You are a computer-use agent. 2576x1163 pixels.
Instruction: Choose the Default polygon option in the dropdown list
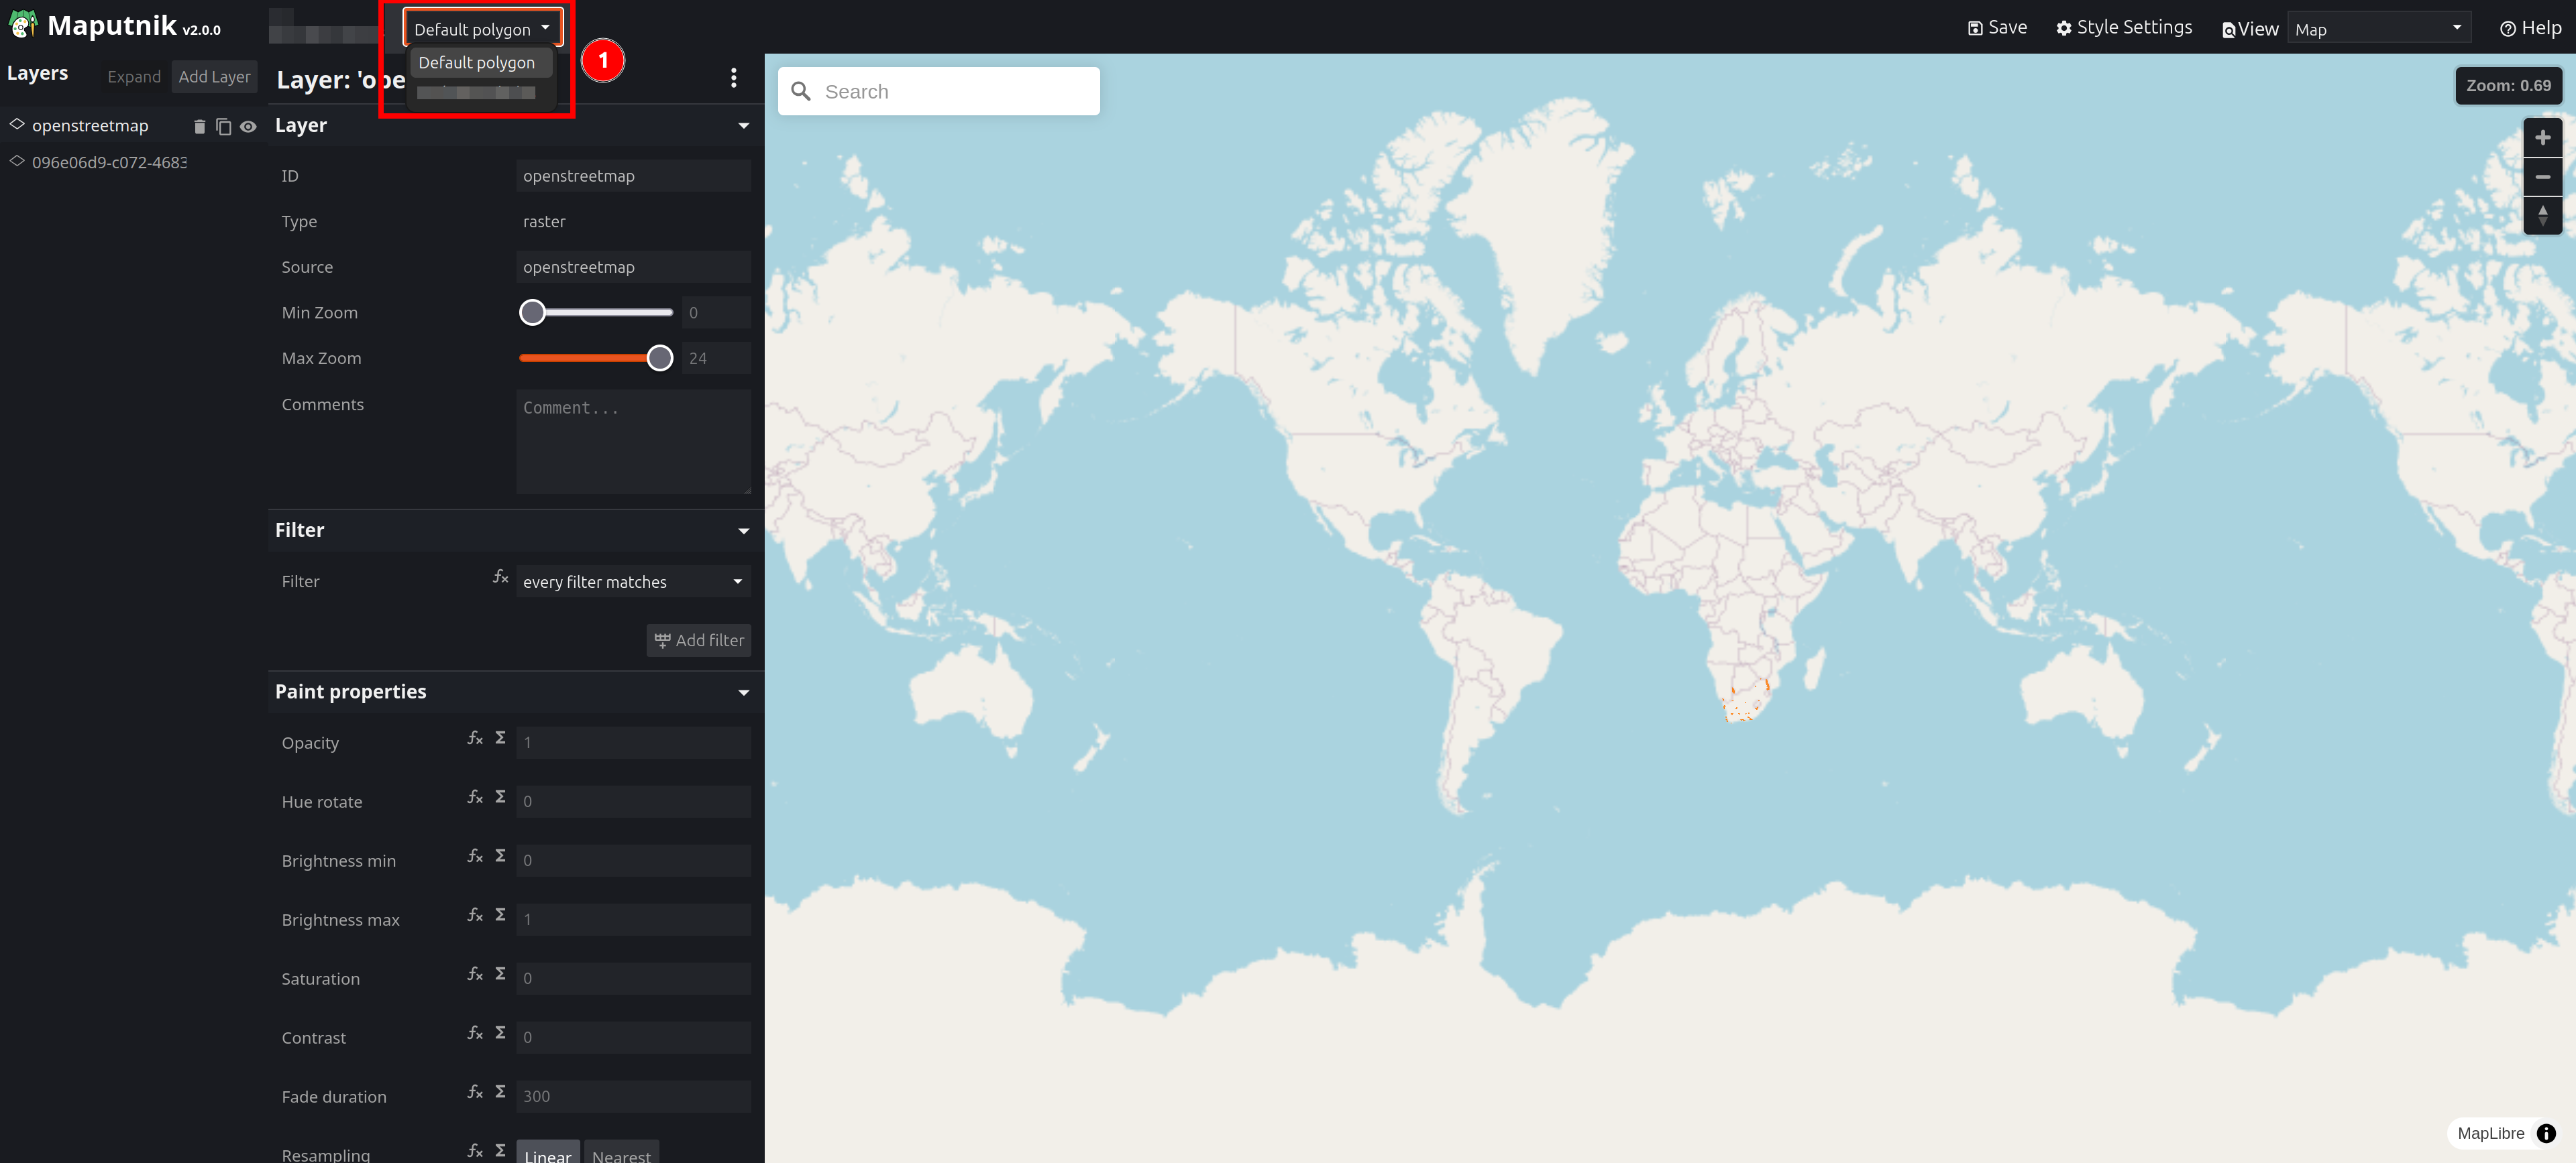click(480, 62)
